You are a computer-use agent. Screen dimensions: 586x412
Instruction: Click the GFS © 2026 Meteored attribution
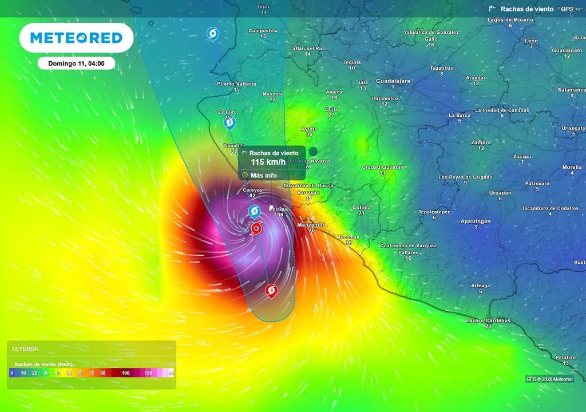549,379
